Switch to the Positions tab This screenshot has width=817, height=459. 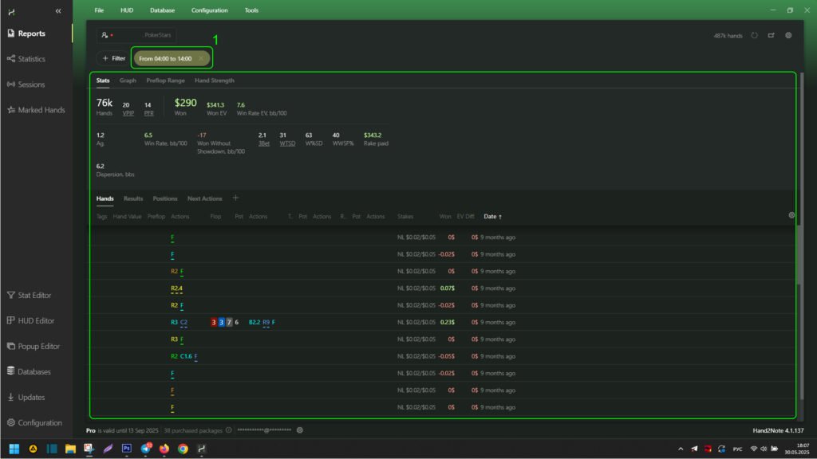pos(165,198)
